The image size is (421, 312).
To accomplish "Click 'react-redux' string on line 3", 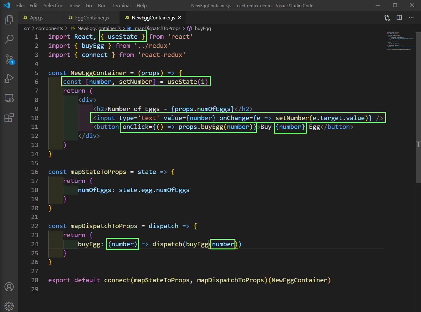I will (162, 55).
